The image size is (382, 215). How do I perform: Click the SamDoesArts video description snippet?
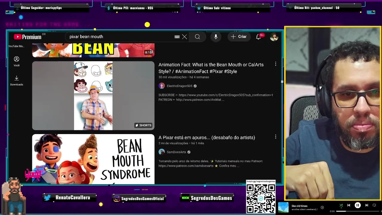pos(211,163)
